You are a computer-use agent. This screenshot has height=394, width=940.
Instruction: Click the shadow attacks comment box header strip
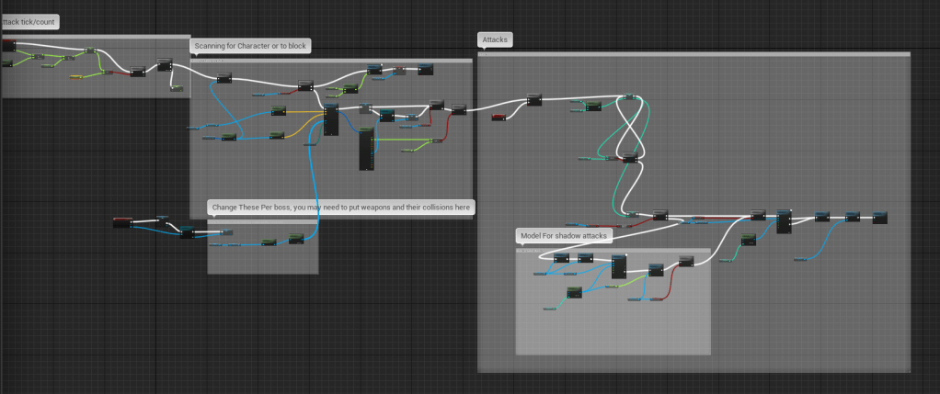tap(613, 250)
